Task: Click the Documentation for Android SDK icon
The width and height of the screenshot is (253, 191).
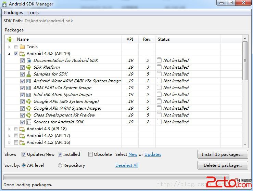Action: (x=29, y=60)
